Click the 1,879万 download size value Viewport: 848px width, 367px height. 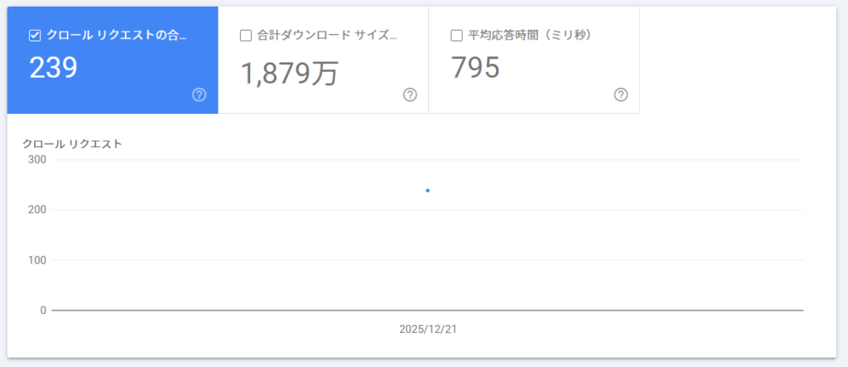point(290,73)
